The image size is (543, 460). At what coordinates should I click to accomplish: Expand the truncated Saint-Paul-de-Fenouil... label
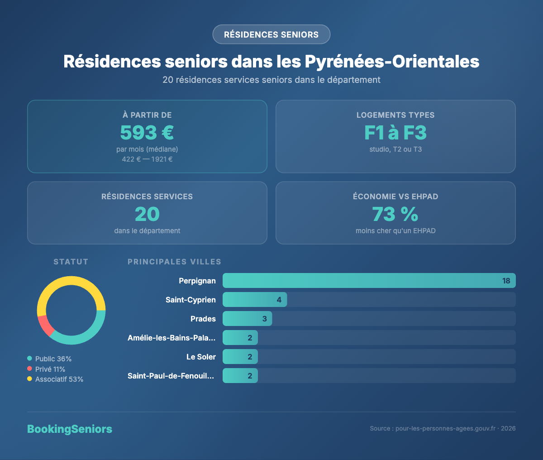[172, 375]
